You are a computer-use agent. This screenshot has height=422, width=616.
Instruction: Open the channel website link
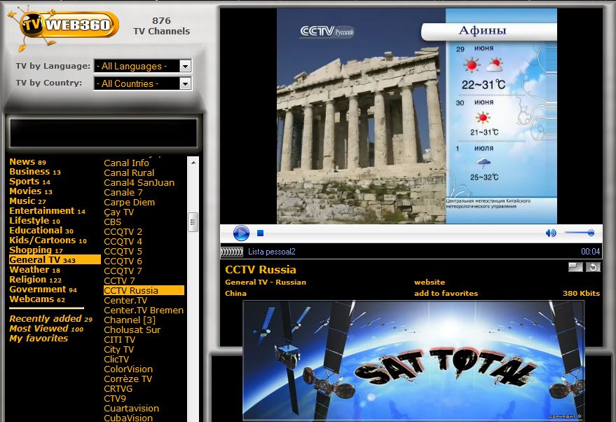tap(430, 282)
